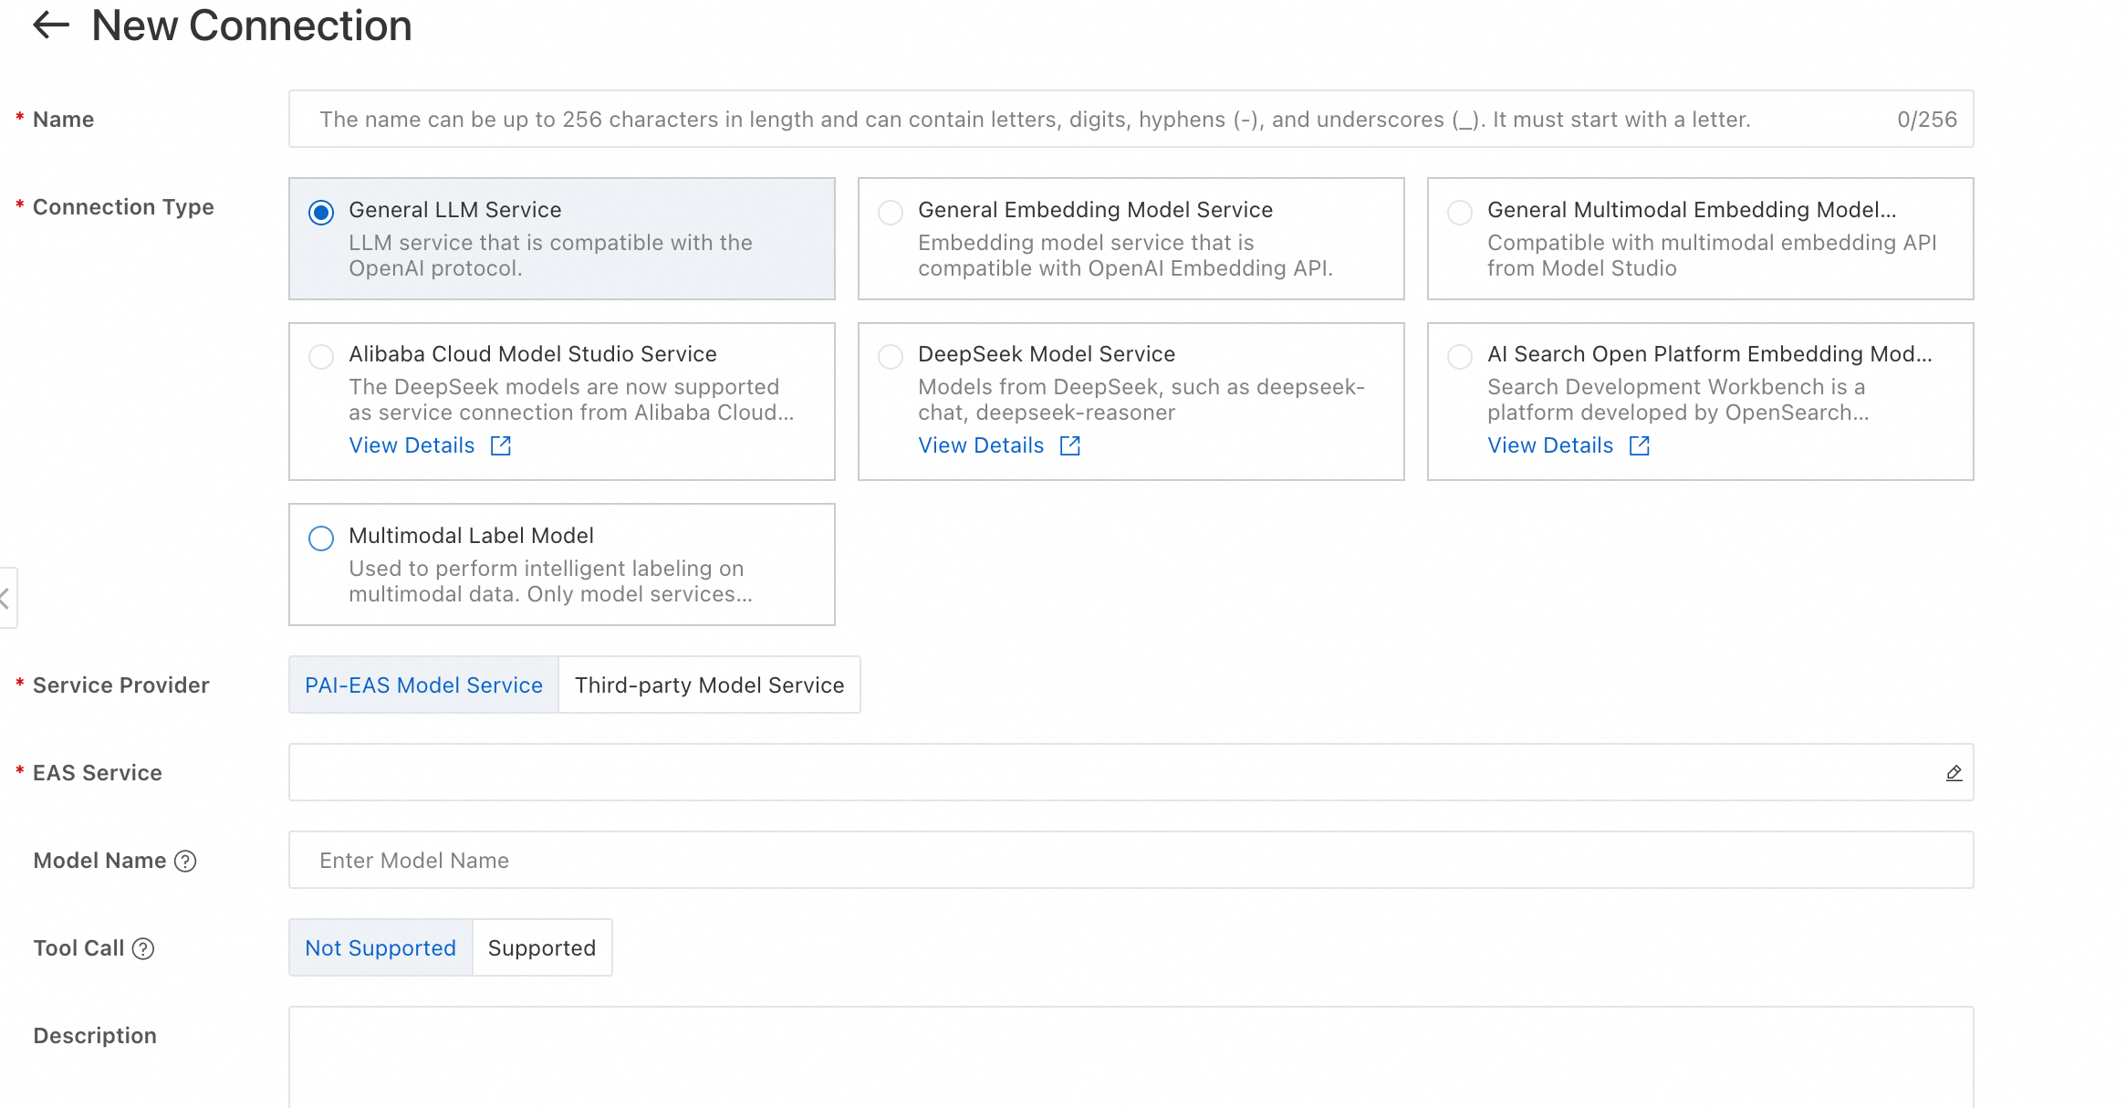The width and height of the screenshot is (2126, 1108).
Task: Open View Details link for DeepSeek
Action: pyautogui.click(x=981, y=445)
